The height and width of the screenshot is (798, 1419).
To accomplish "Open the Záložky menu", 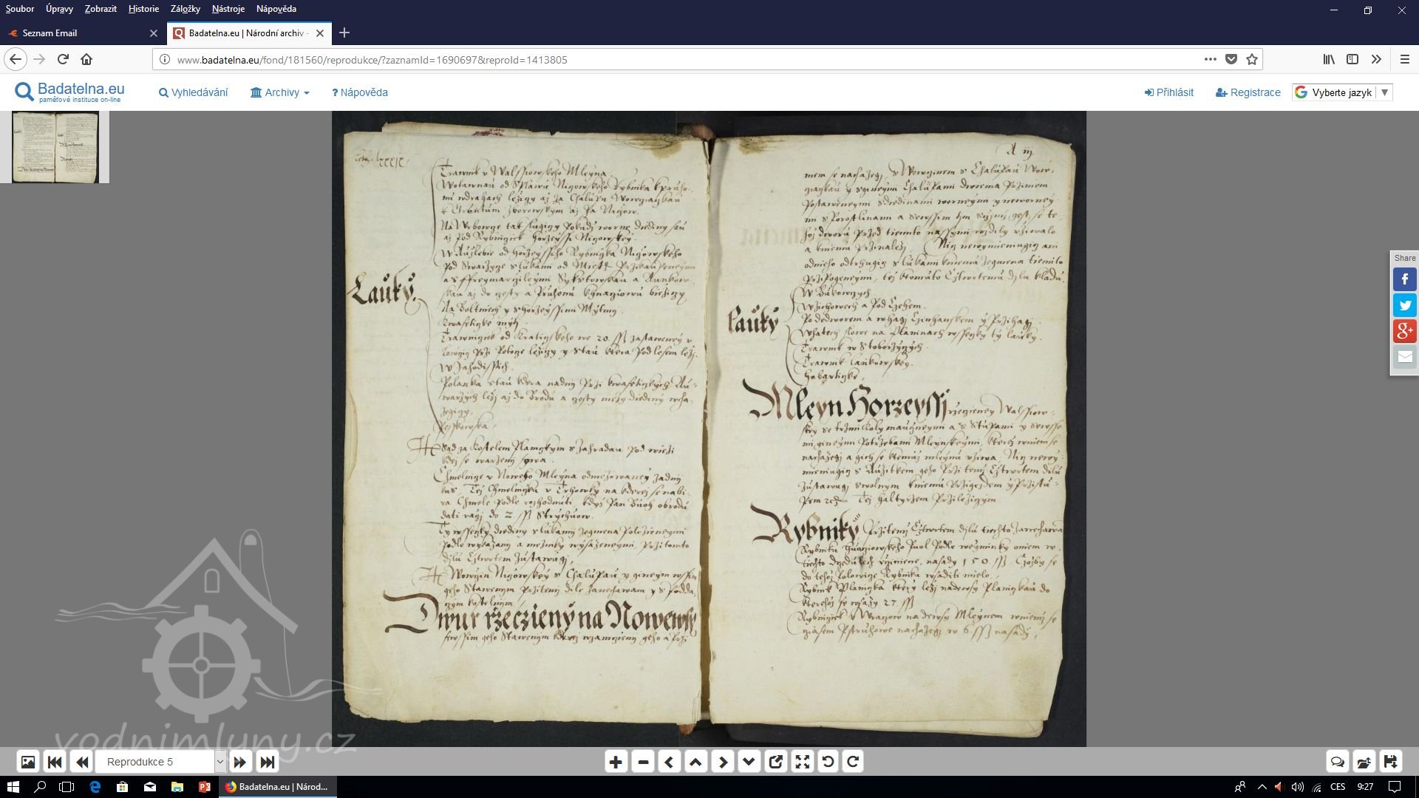I will [185, 9].
